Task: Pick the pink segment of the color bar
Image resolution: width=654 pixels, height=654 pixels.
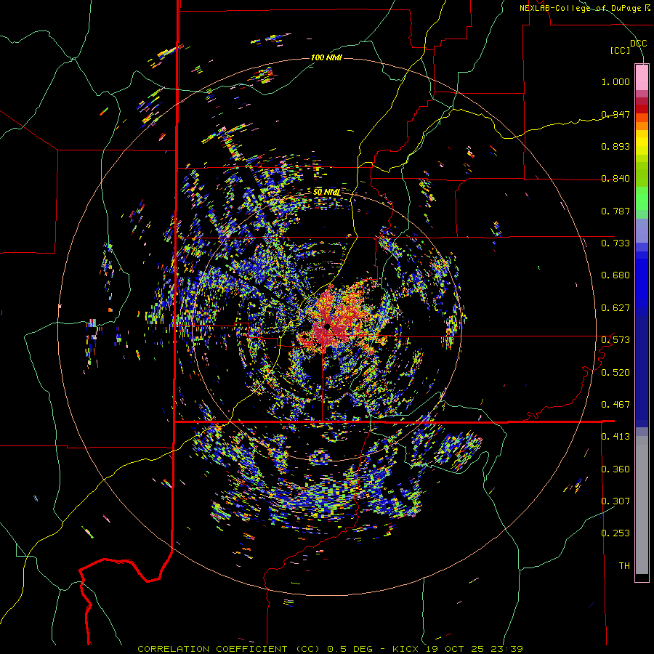Action: (642, 77)
